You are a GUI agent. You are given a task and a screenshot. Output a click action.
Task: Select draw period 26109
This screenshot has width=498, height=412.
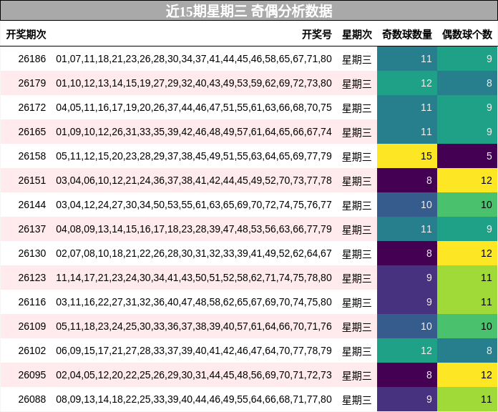(x=31, y=326)
